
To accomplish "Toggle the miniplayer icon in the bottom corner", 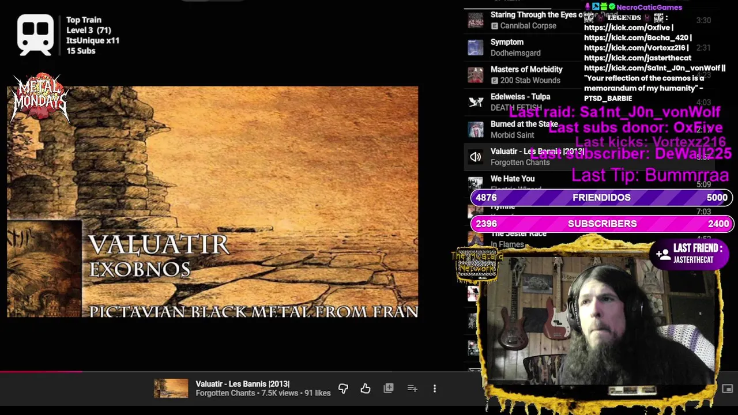I will pyautogui.click(x=727, y=389).
